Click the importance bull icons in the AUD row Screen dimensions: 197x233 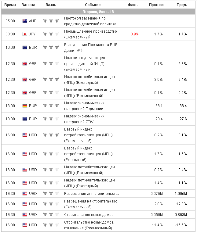tap(51, 21)
